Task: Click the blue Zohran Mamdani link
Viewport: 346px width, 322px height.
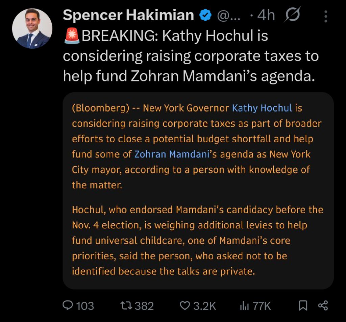Action: click(172, 154)
